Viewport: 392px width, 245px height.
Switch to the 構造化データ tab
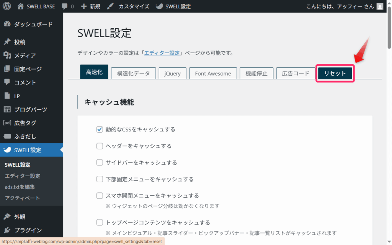134,73
